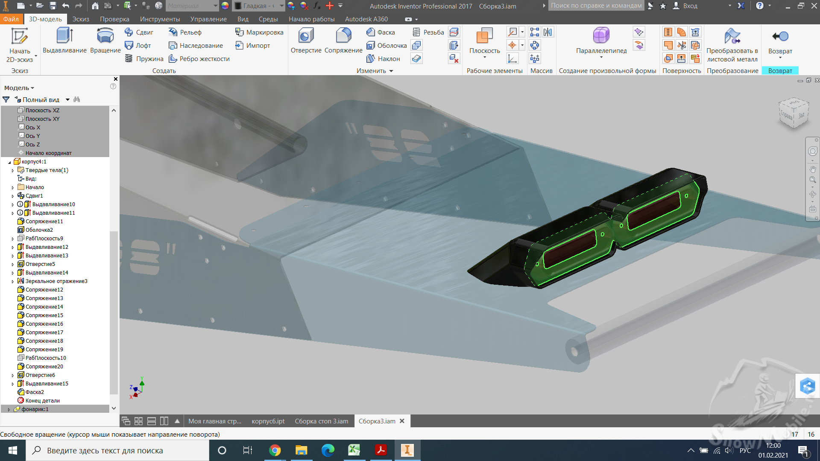This screenshot has height=461, width=820.
Task: Select the Сопряжение fillet tool
Action: [343, 41]
